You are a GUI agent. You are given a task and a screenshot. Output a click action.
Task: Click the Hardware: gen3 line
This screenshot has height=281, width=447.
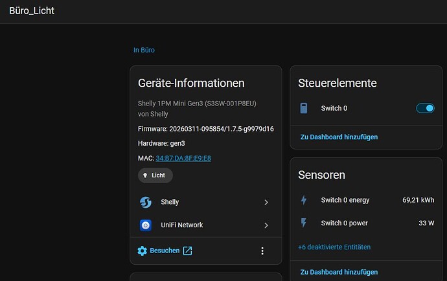[161, 143]
